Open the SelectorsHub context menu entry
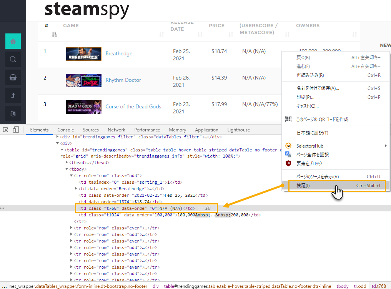The image size is (391, 289). point(335,146)
